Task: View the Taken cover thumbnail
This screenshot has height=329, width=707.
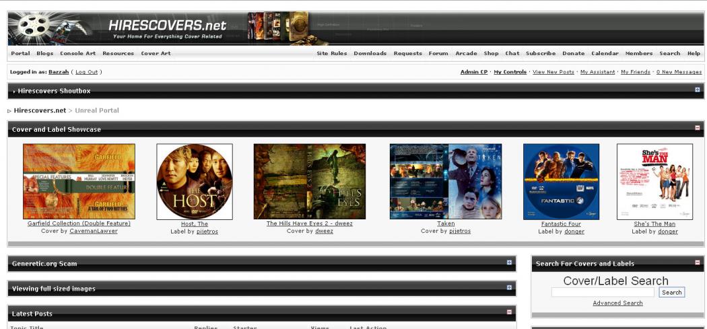Action: coord(445,182)
